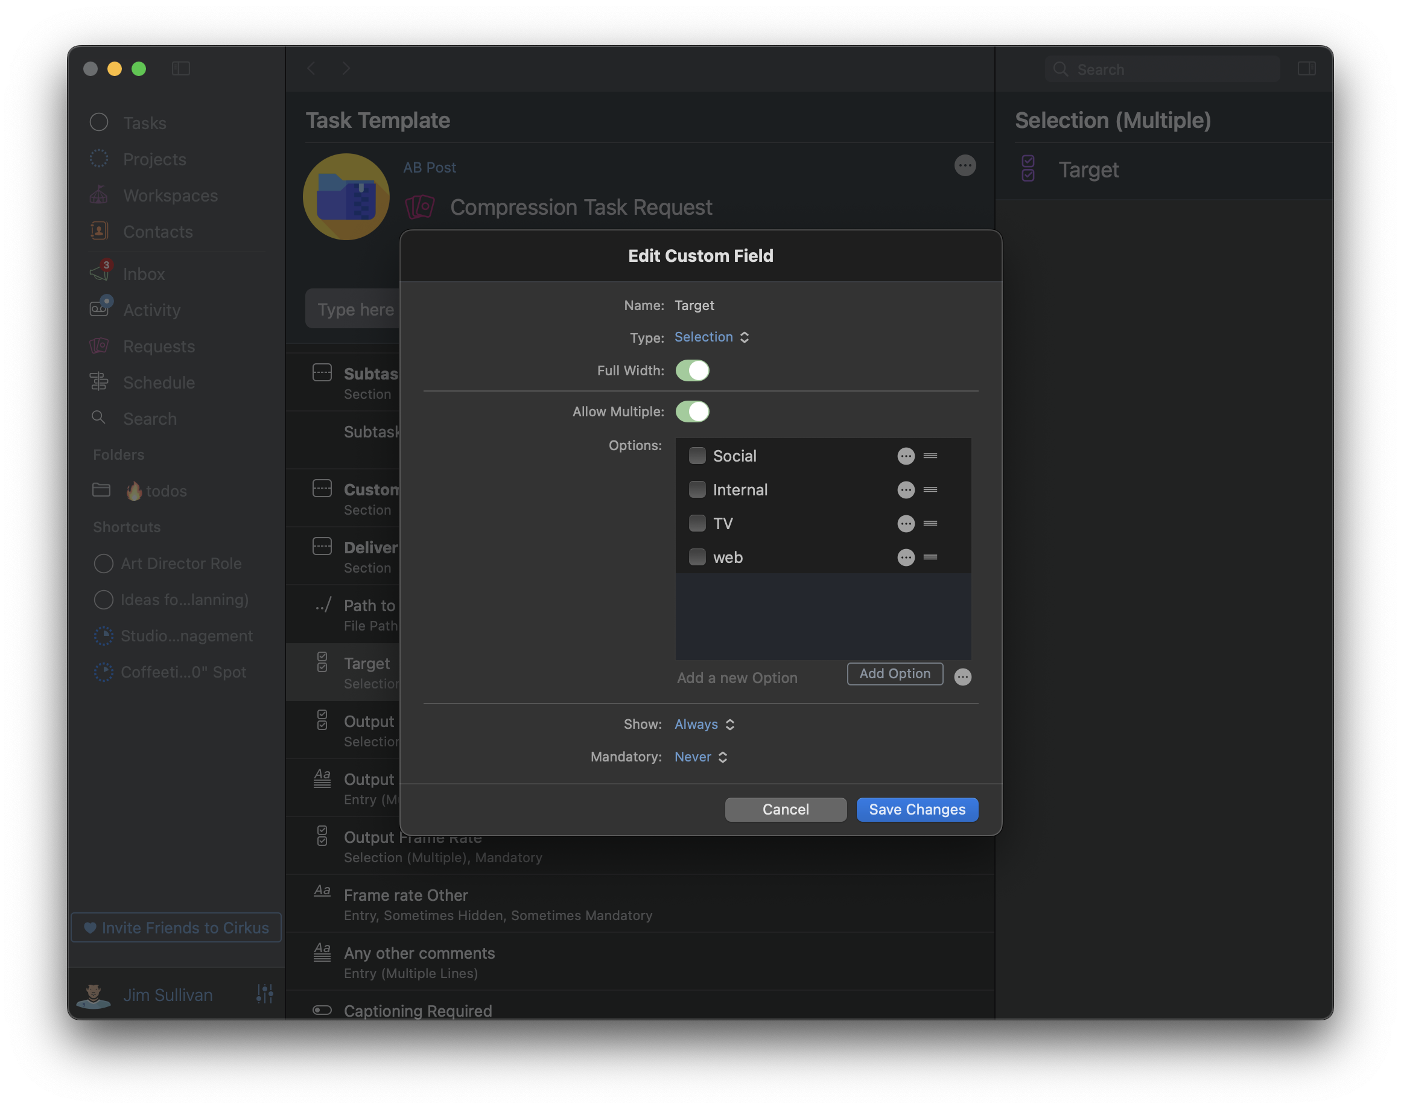The width and height of the screenshot is (1401, 1109).
Task: Open user settings sliders icon beside Jim Sullivan
Action: 265,993
